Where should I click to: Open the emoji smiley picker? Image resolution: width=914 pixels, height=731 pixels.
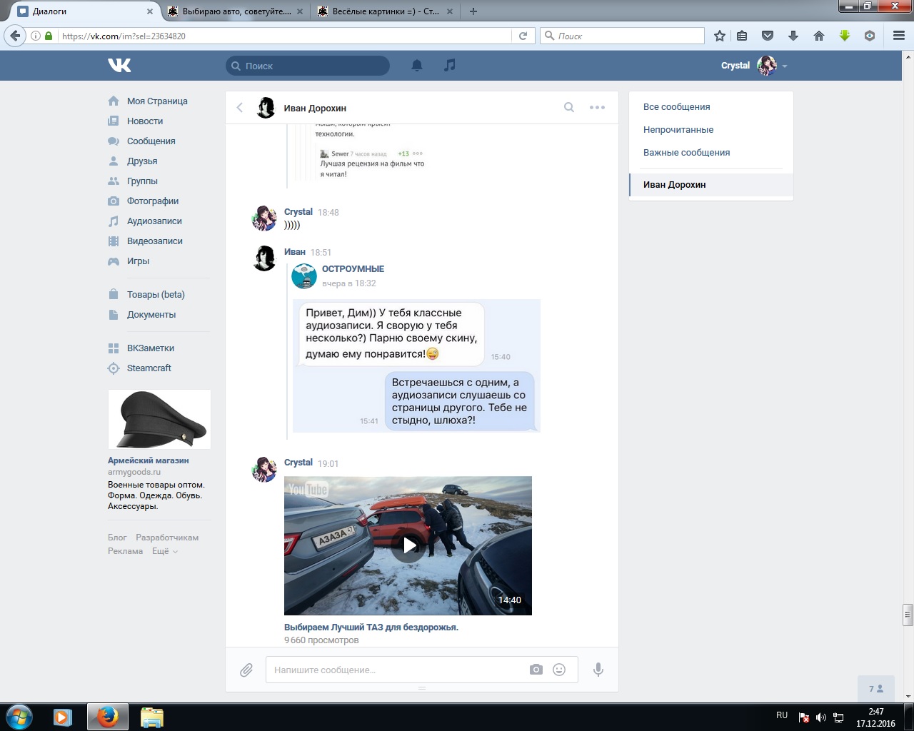point(559,670)
